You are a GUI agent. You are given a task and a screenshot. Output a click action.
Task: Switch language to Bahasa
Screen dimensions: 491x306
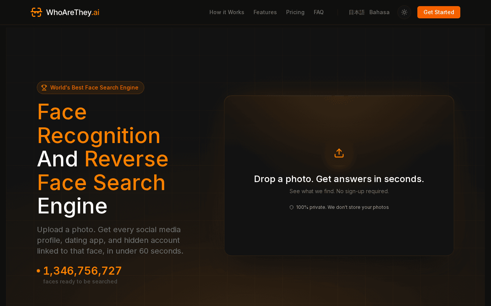tap(379, 12)
